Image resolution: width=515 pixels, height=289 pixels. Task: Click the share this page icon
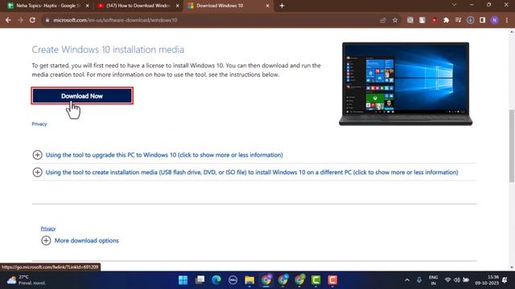[x=383, y=20]
